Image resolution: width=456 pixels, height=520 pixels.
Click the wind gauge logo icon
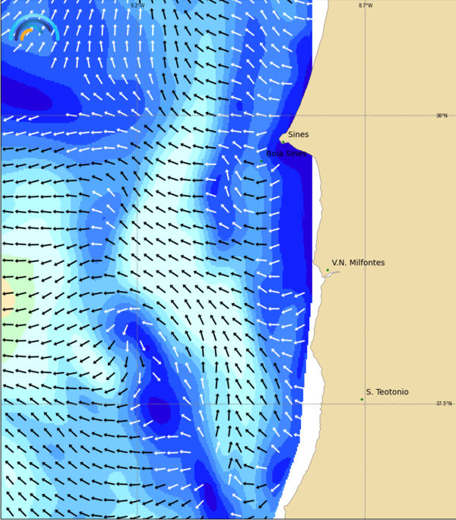tap(34, 28)
